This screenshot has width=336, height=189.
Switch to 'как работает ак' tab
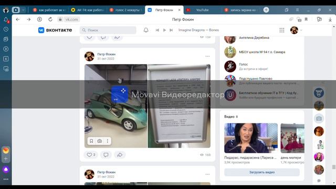click(49, 10)
